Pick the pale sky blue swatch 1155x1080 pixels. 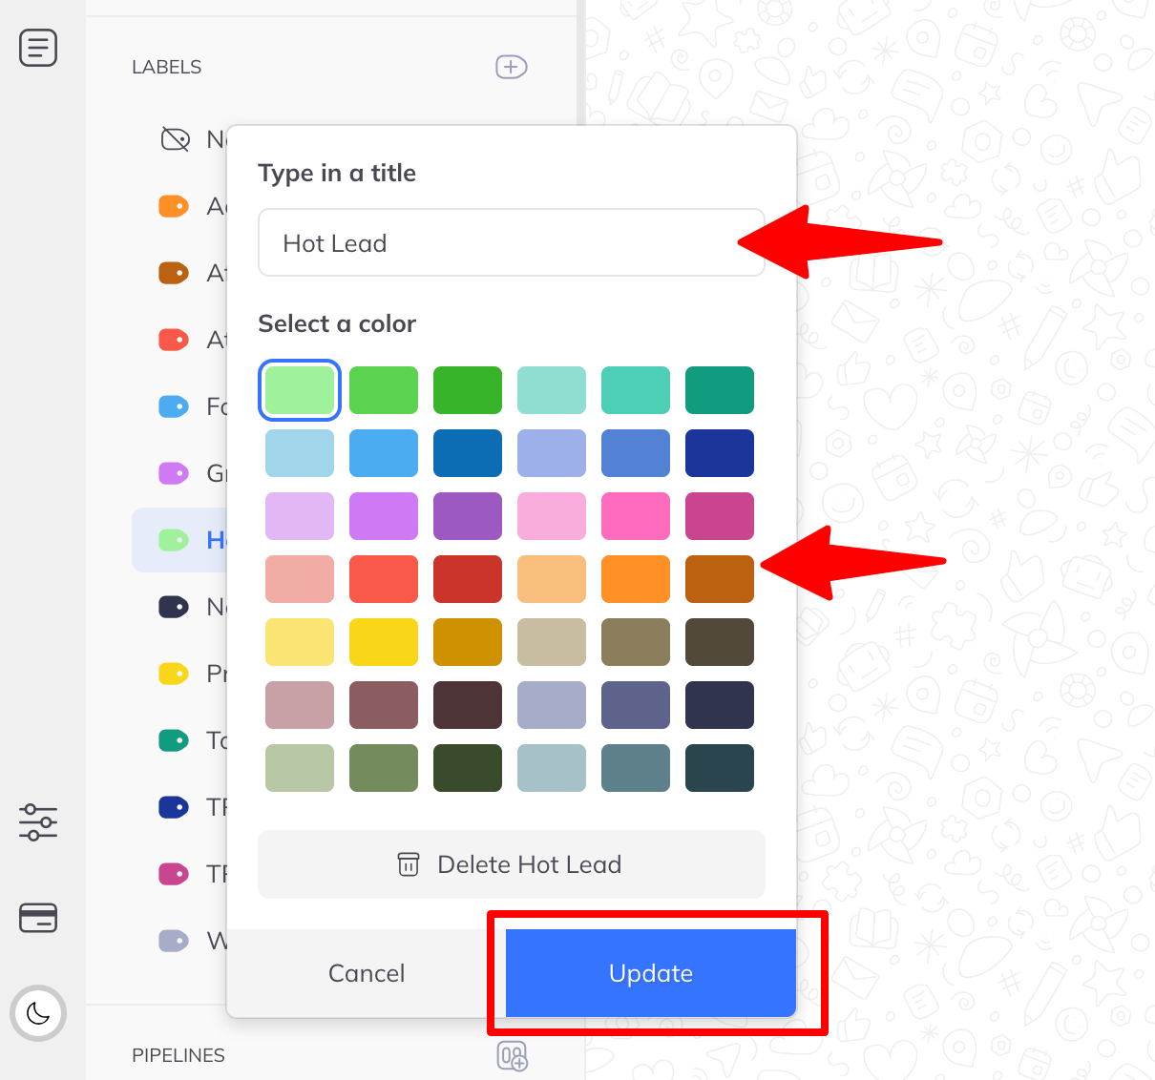(300, 453)
